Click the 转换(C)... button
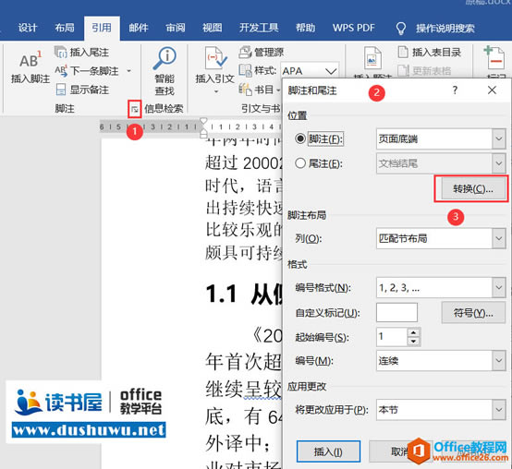The image size is (512, 469). 473,188
